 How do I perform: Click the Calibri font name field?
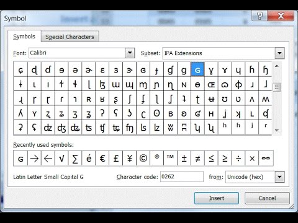coord(77,53)
